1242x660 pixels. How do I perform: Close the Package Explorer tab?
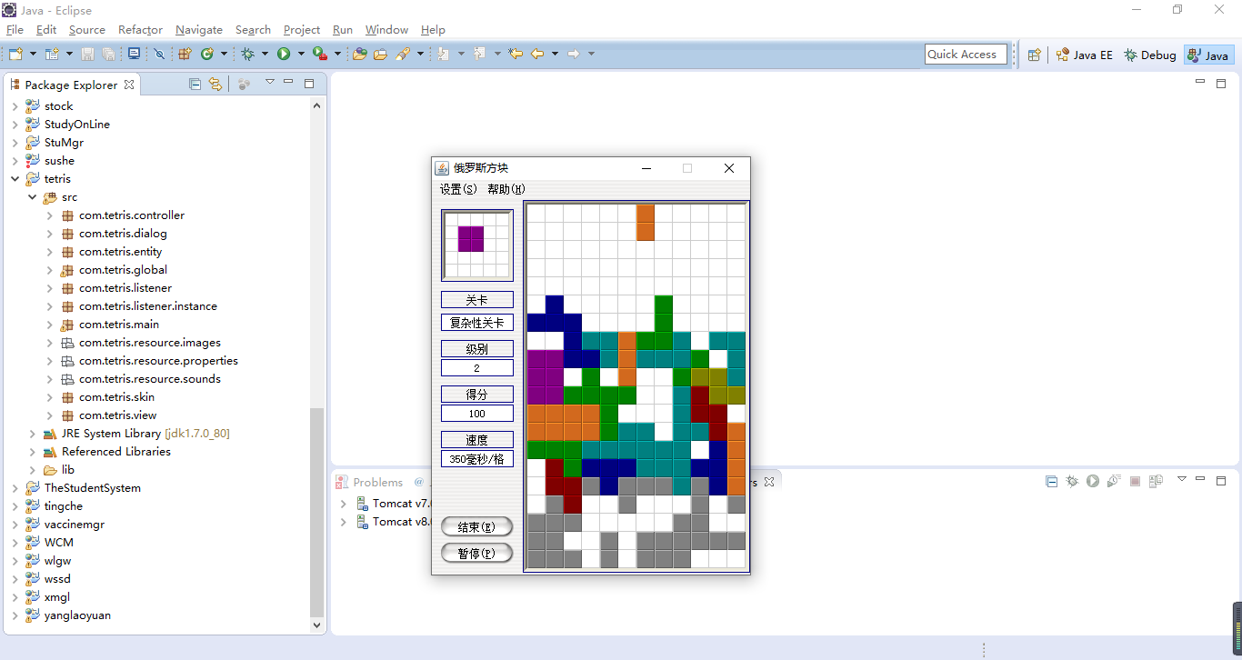[x=129, y=85]
